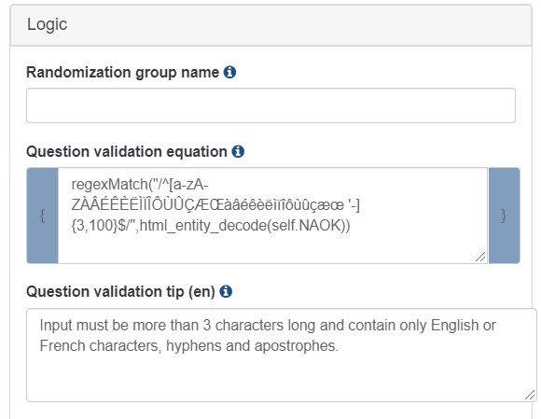541x419 pixels.
Task: Click the Logic panel title text
Action: click(x=47, y=24)
